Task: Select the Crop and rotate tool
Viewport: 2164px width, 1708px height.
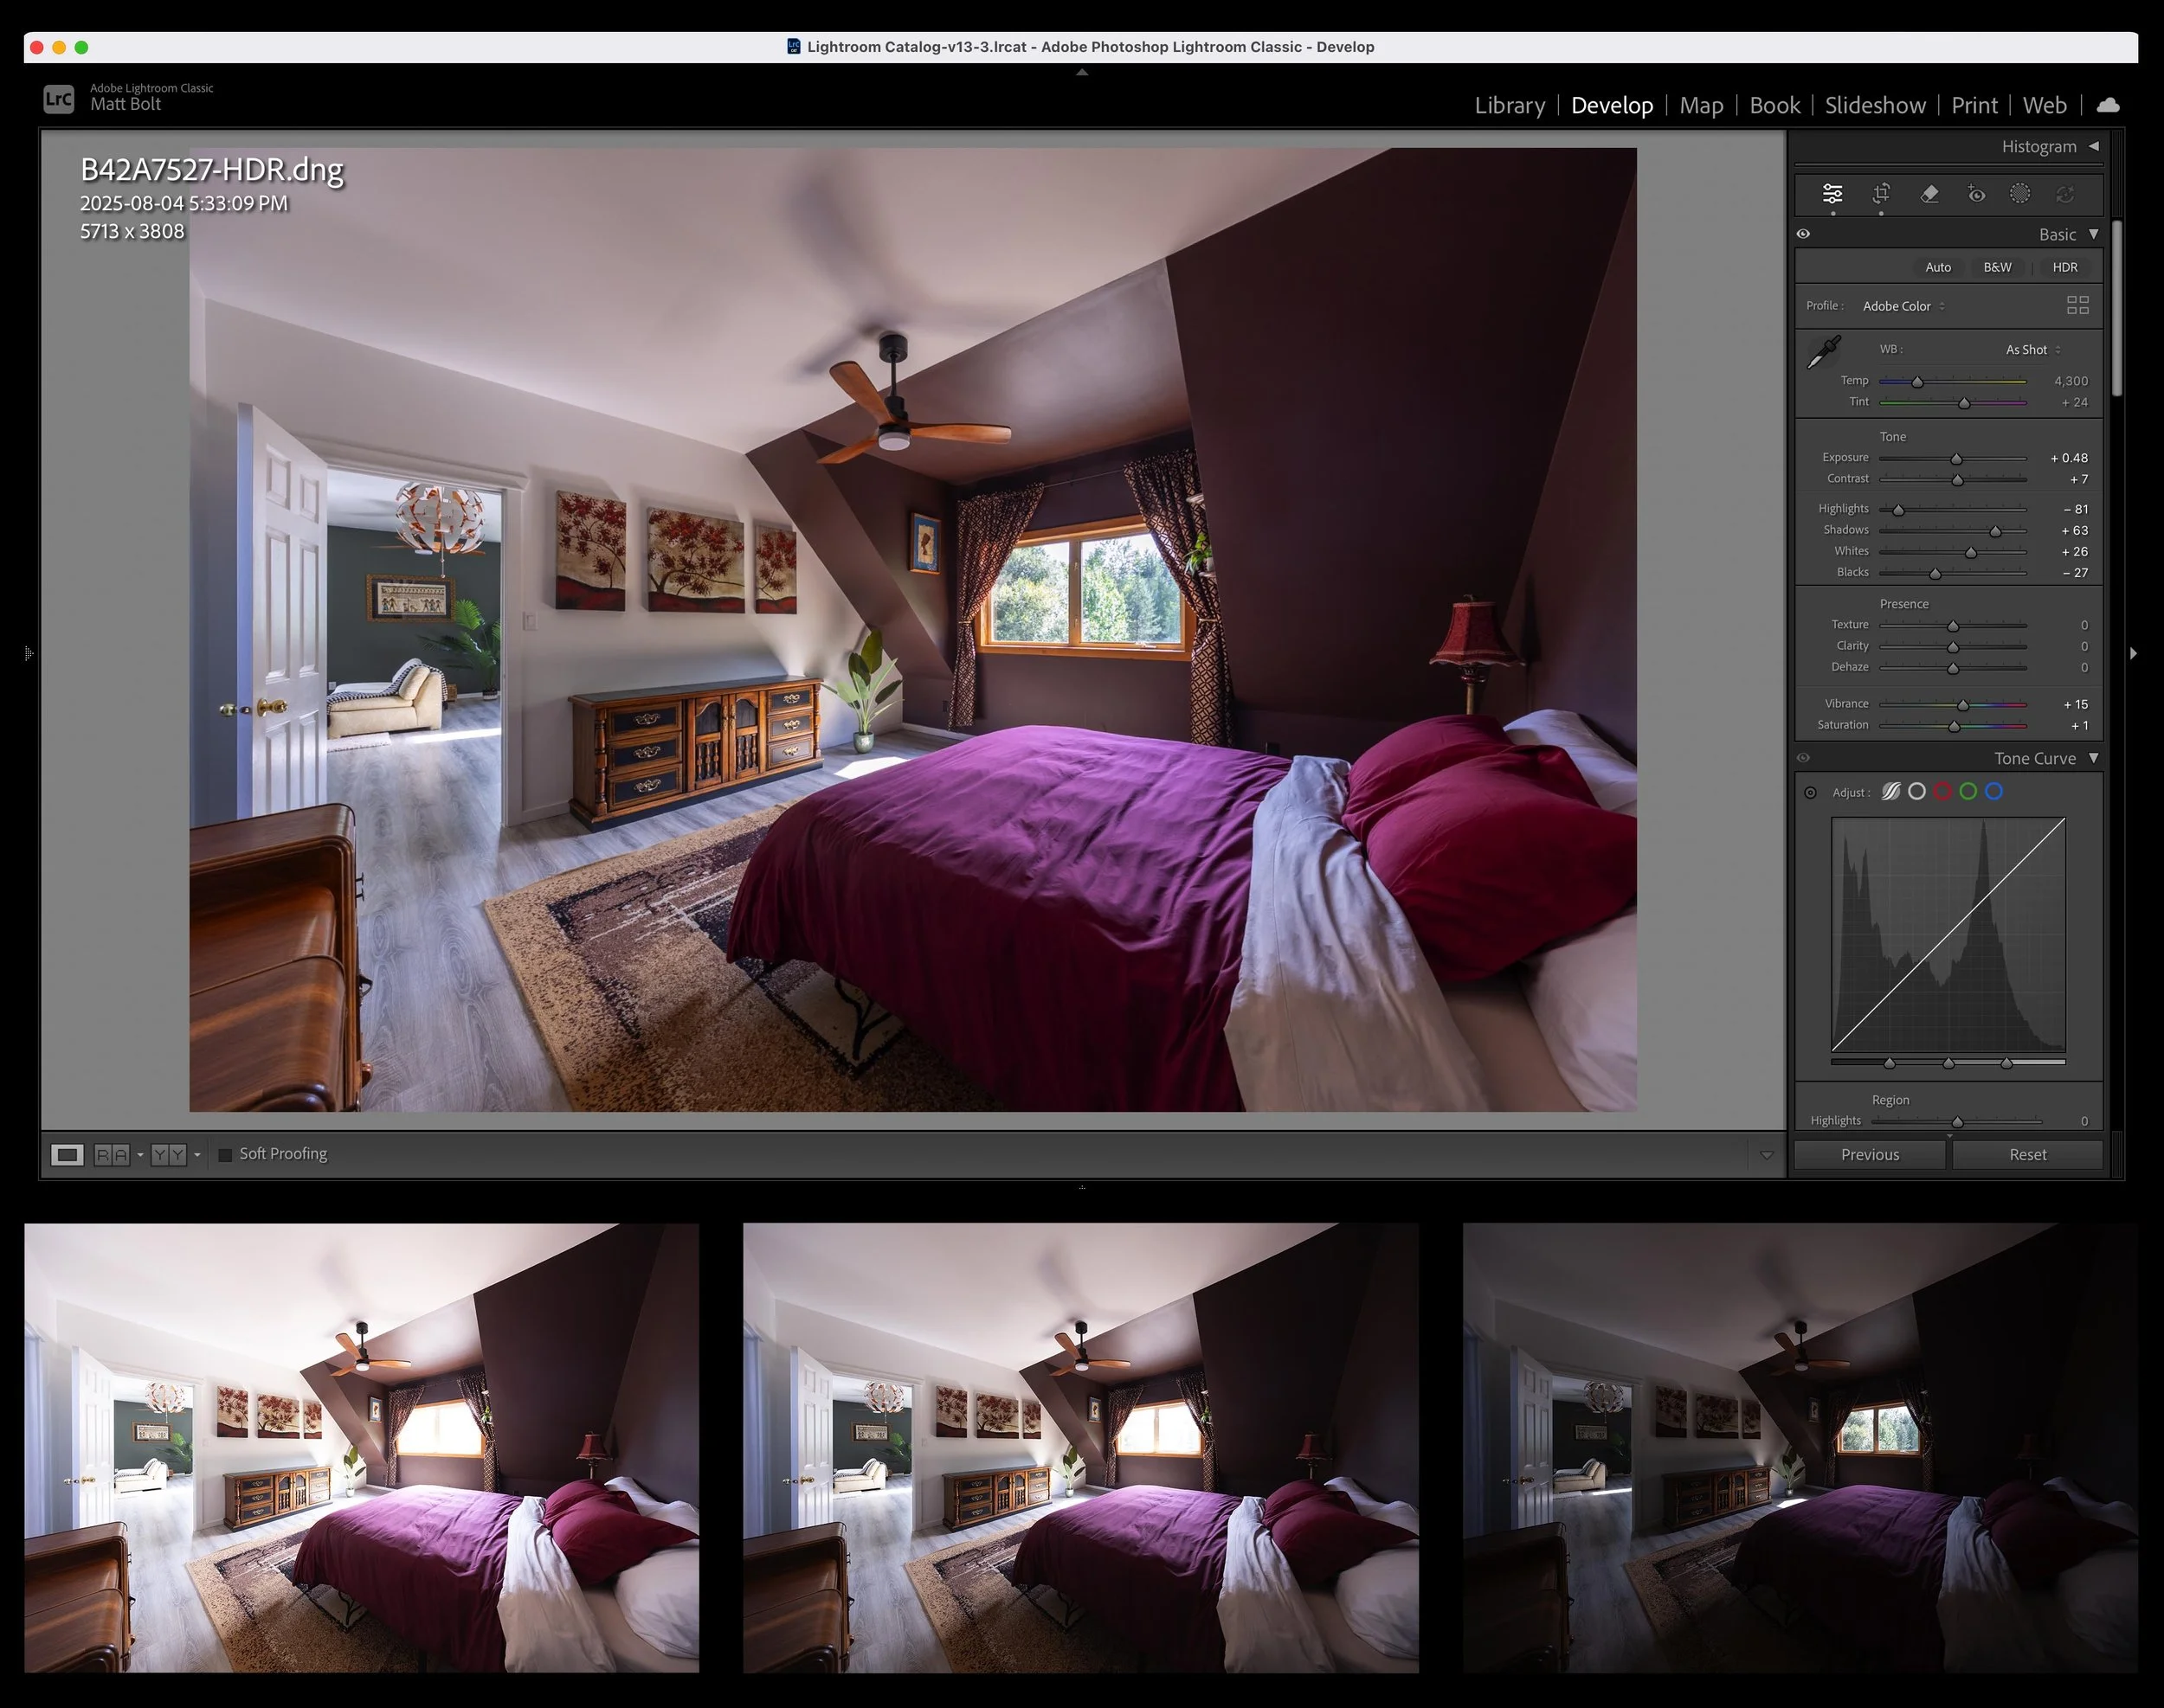Action: (x=1881, y=194)
